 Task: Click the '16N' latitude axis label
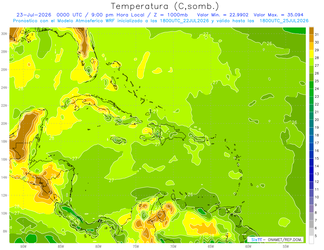point(5,159)
